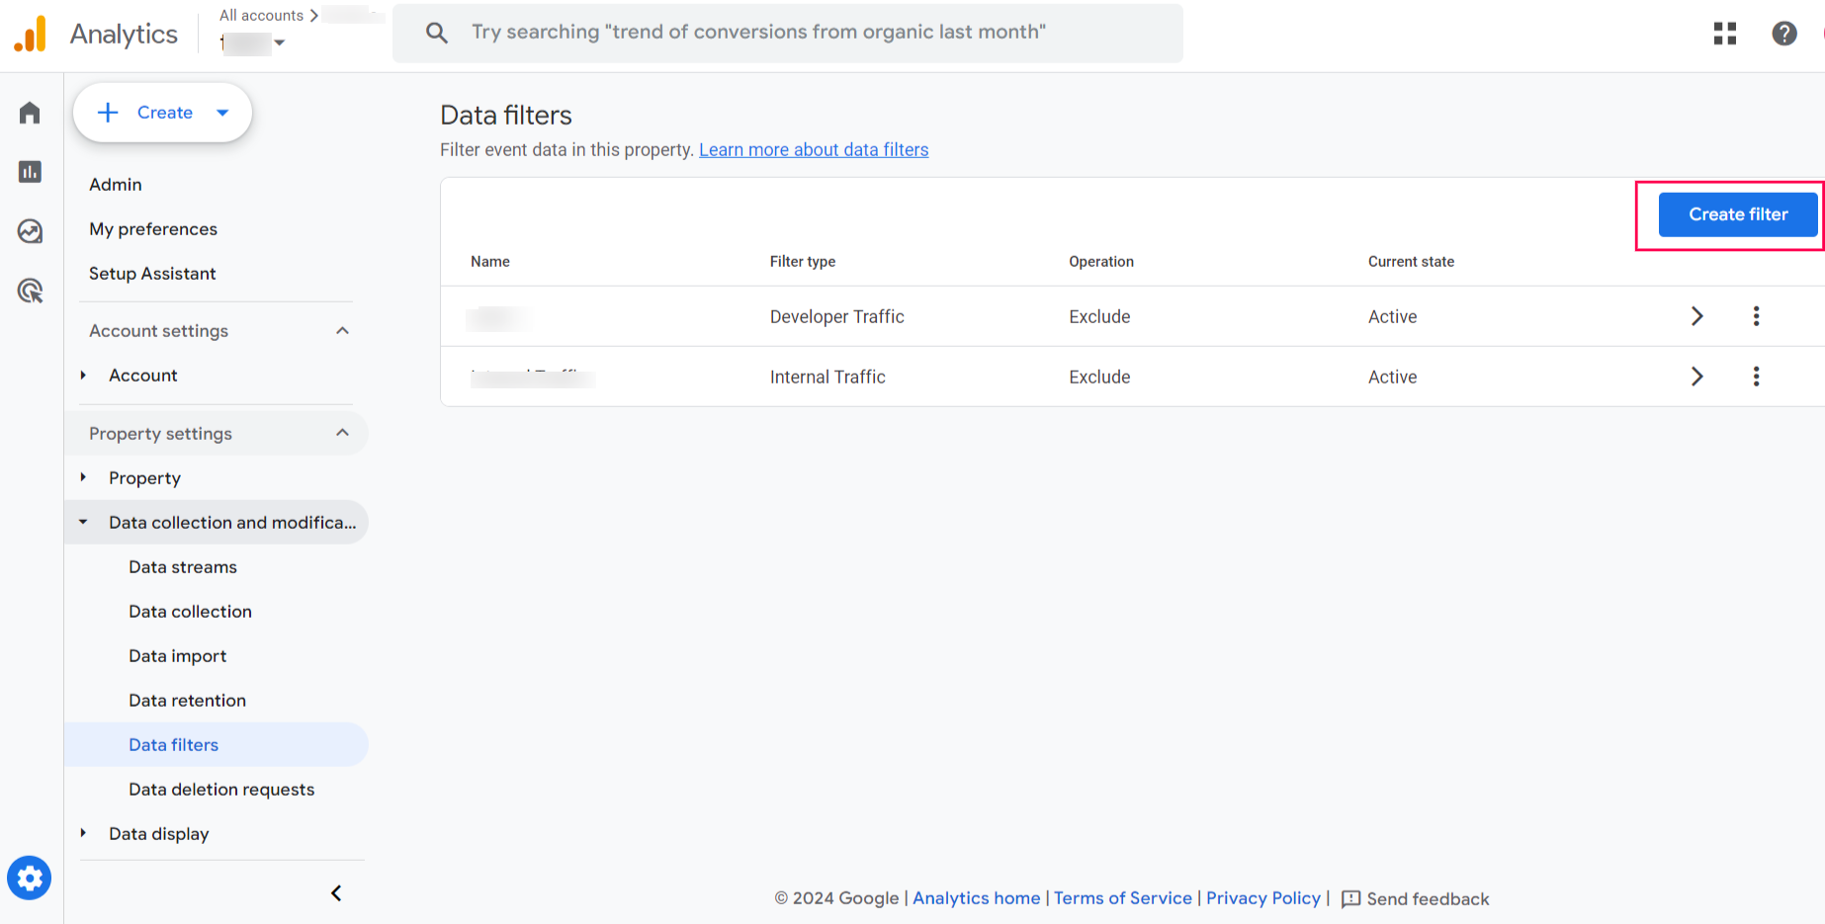Click the Operation column header
1825x924 pixels.
[1101, 262]
